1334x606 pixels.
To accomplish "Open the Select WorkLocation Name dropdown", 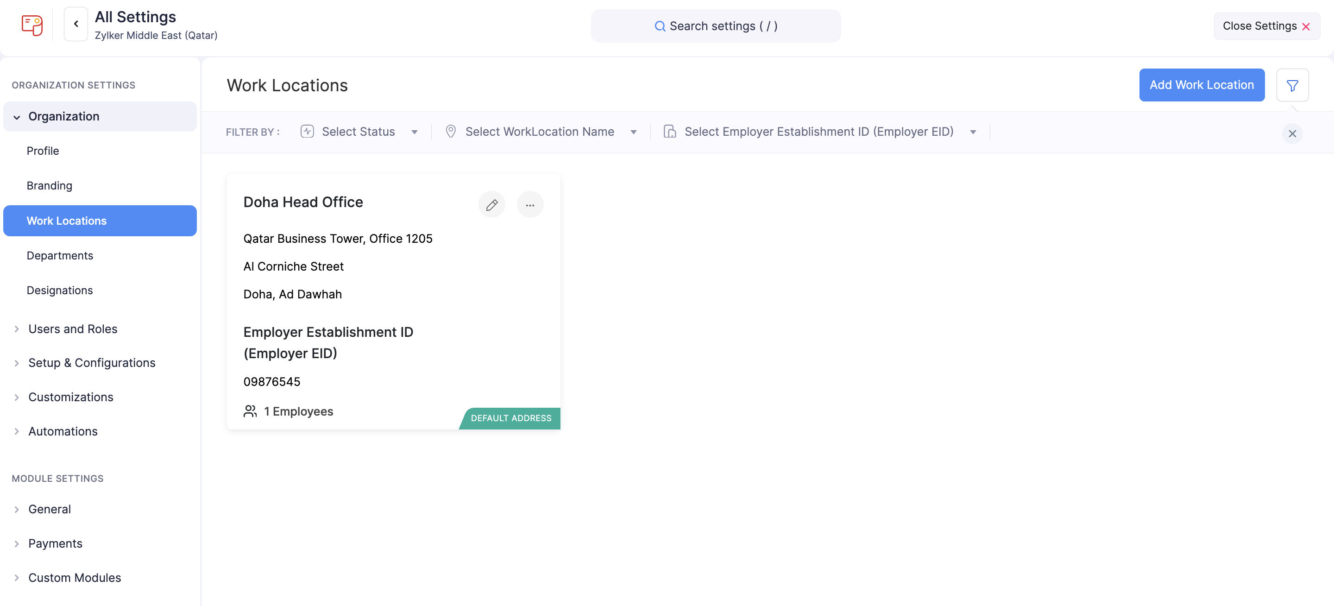I will click(x=540, y=132).
